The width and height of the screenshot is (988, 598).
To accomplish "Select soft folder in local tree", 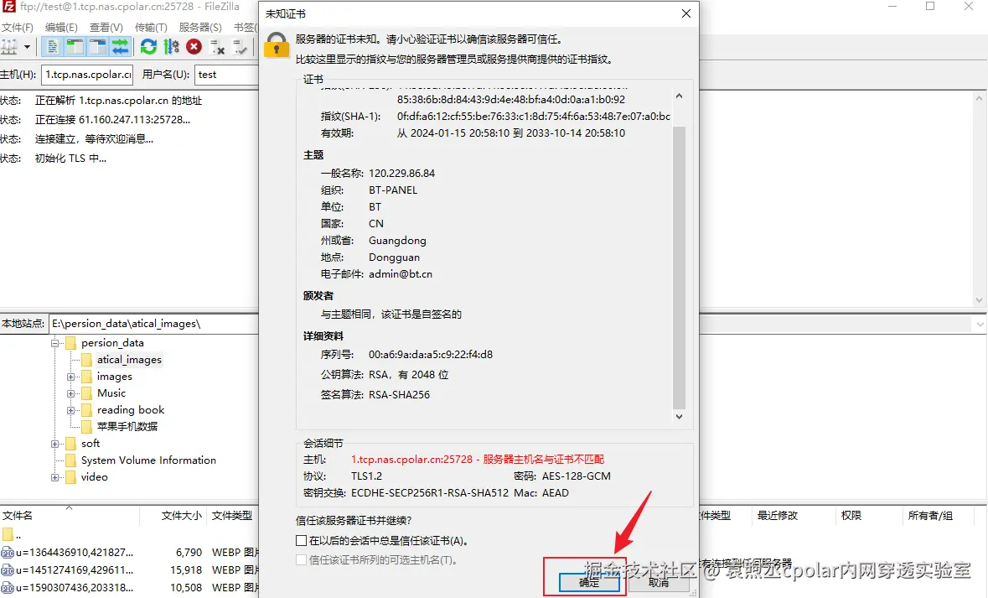I will [x=91, y=444].
